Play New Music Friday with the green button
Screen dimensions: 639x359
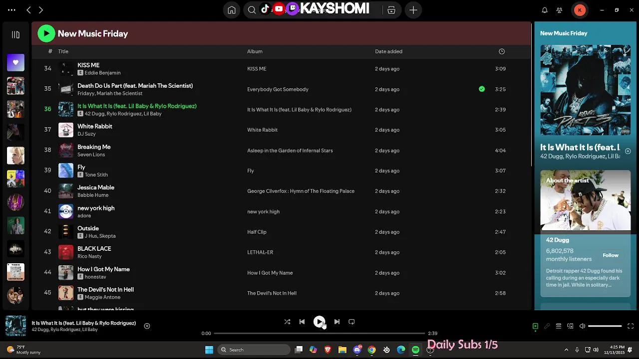coord(46,33)
